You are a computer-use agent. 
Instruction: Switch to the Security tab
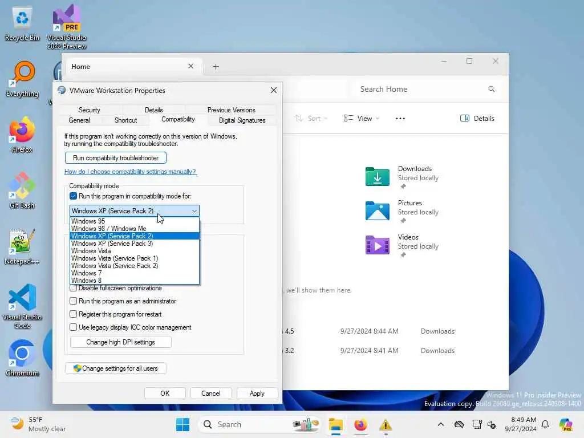90,110
